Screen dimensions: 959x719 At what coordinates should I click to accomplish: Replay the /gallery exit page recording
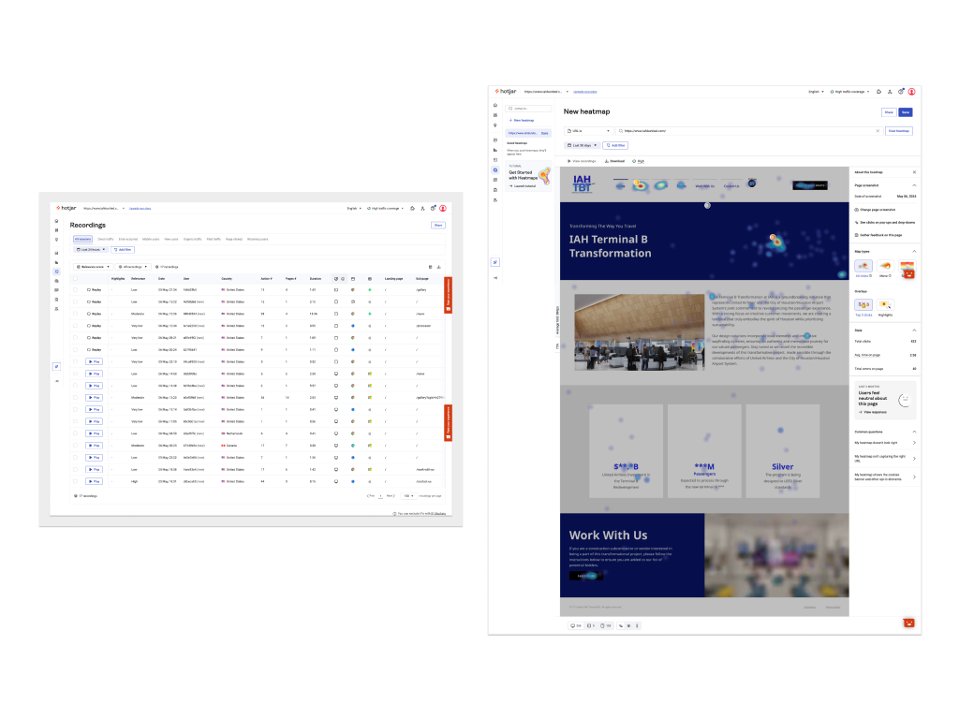pos(95,290)
